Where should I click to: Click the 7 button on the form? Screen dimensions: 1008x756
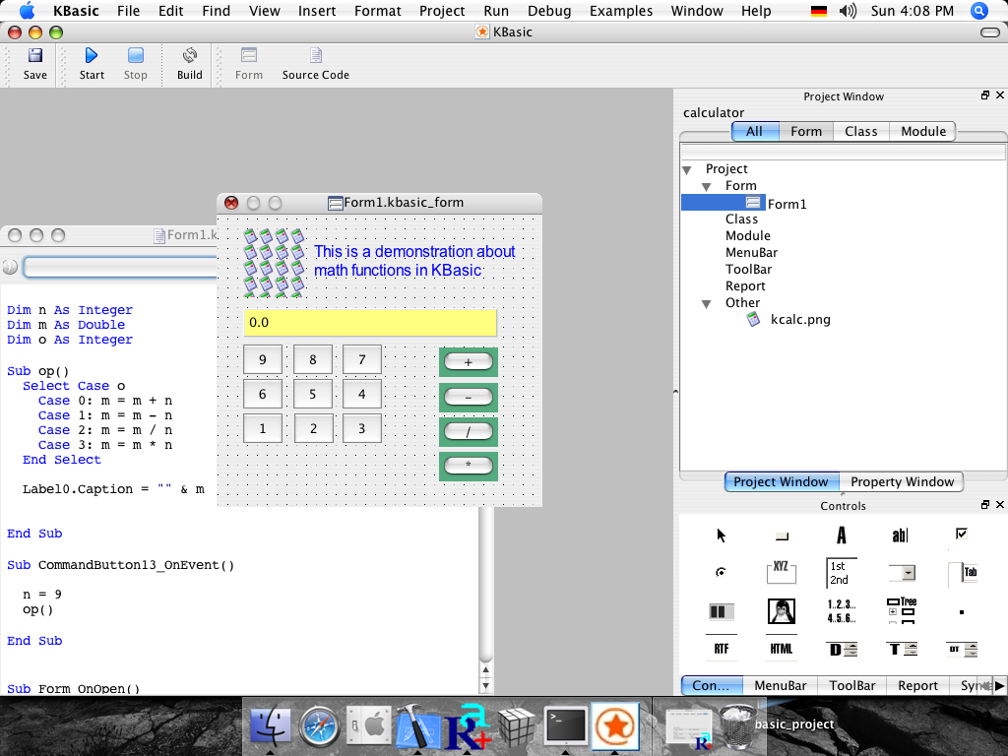coord(362,360)
